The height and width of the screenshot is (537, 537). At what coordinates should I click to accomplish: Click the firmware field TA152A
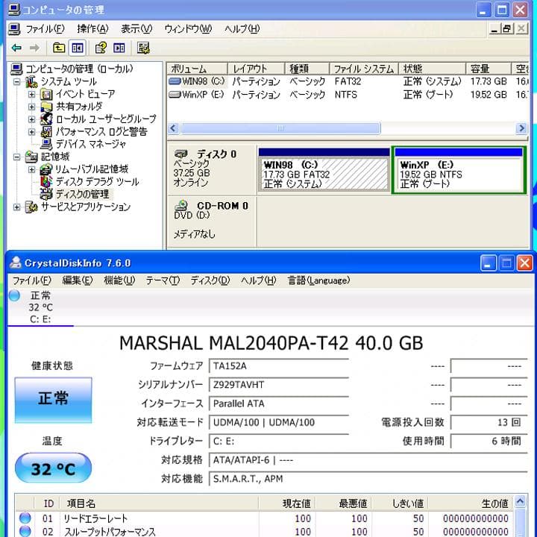(x=279, y=365)
